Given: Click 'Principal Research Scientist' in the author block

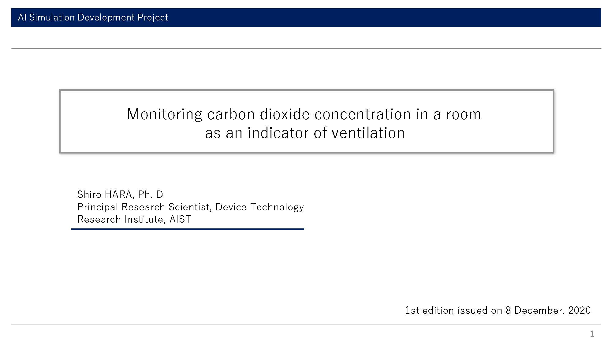Looking at the screenshot, I should [x=144, y=207].
